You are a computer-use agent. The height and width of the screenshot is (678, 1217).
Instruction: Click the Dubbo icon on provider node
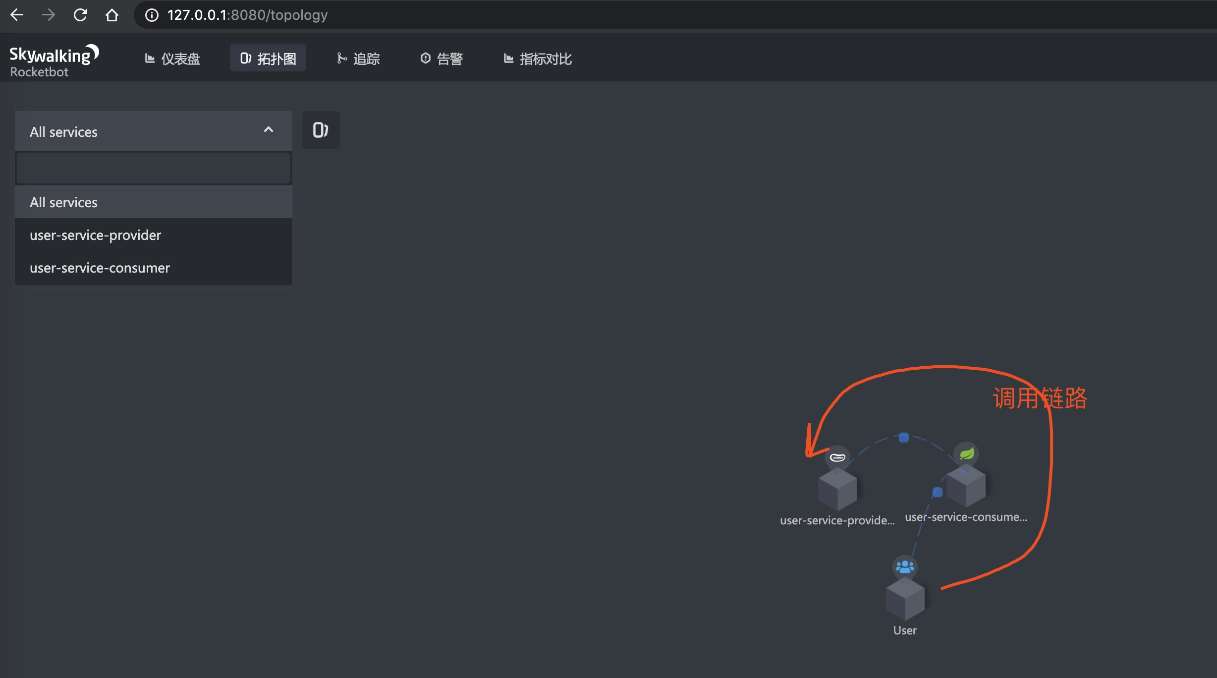(x=837, y=457)
